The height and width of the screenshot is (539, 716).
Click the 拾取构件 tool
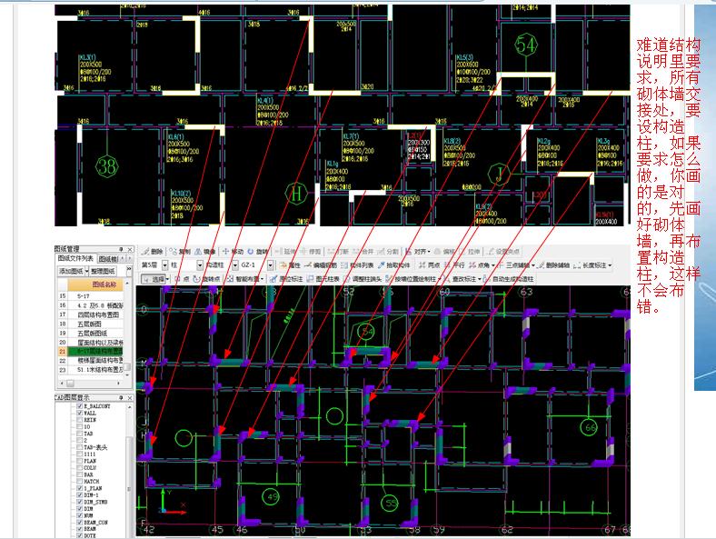(394, 265)
